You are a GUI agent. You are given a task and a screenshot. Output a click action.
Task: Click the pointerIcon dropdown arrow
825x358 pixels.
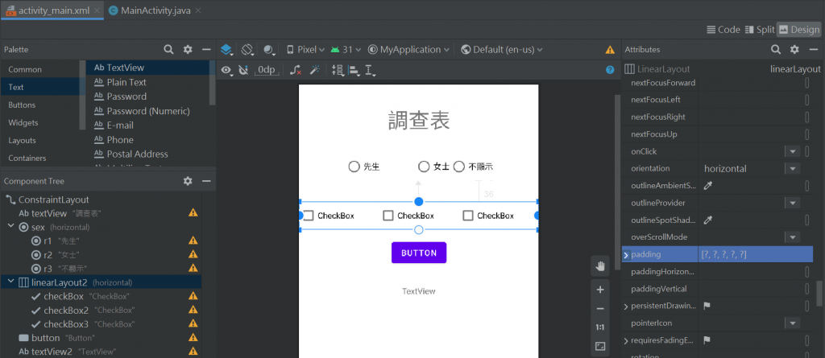click(792, 323)
